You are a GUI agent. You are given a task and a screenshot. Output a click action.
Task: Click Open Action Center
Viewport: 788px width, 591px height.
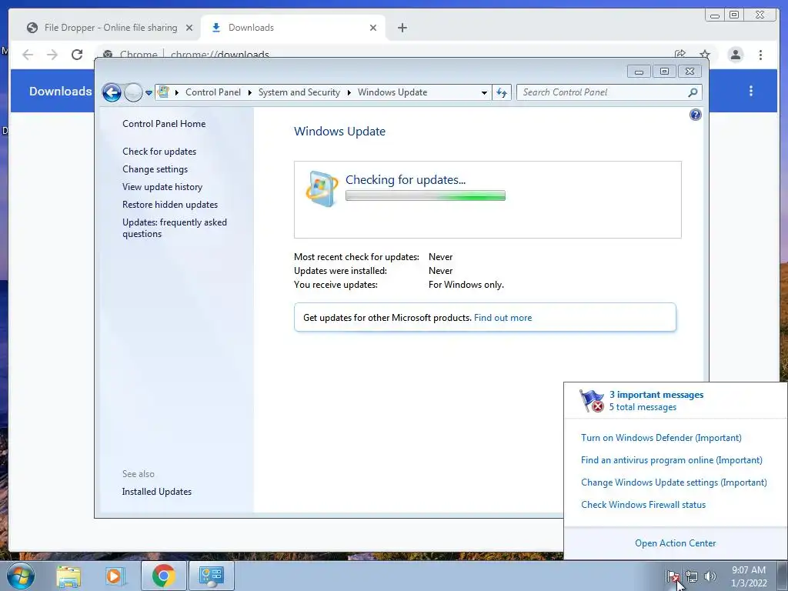coord(675,543)
